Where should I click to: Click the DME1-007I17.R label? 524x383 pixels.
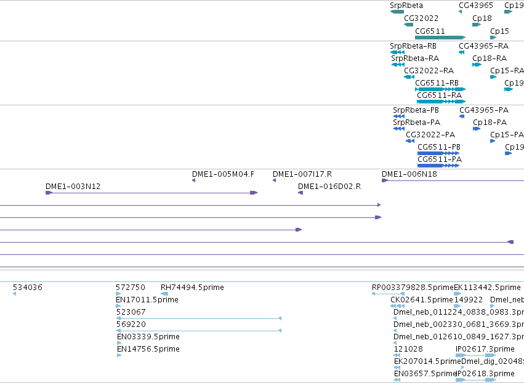click(302, 174)
